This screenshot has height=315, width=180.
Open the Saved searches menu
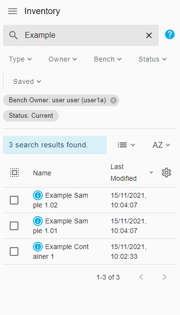[x=27, y=81]
